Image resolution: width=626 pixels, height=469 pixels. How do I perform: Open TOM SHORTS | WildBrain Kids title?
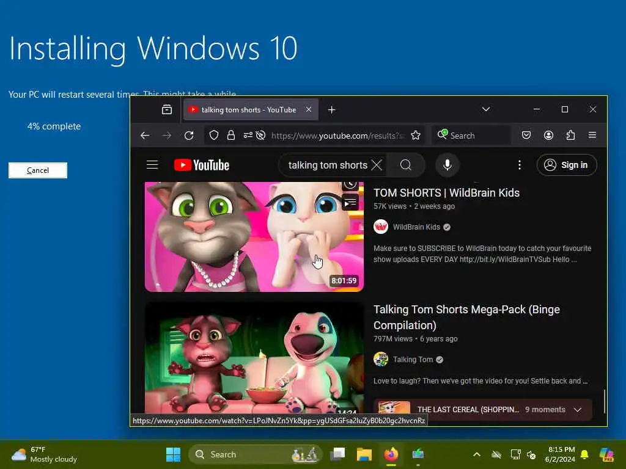tap(446, 193)
